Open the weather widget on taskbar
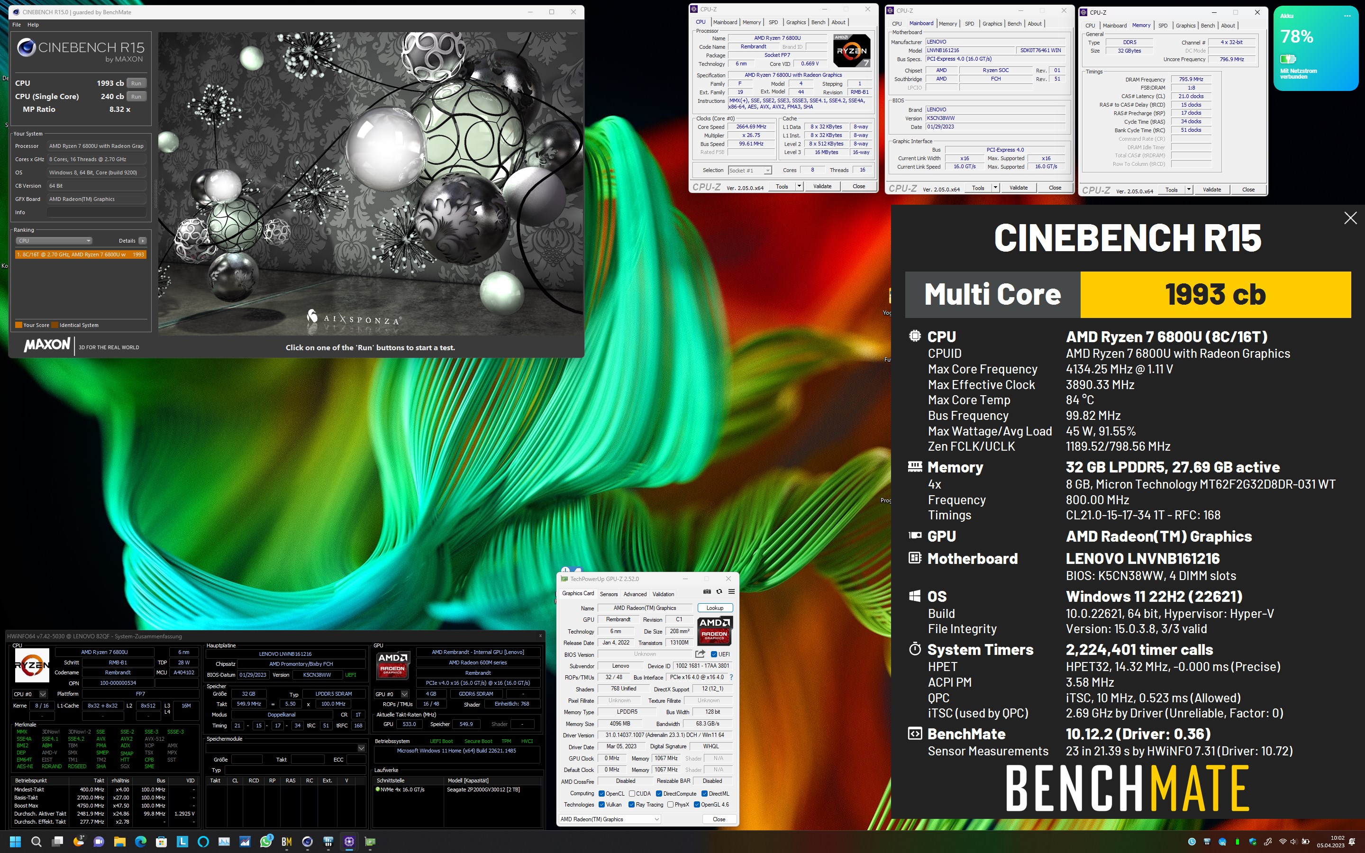Viewport: 1365px width, 853px height. point(78,842)
